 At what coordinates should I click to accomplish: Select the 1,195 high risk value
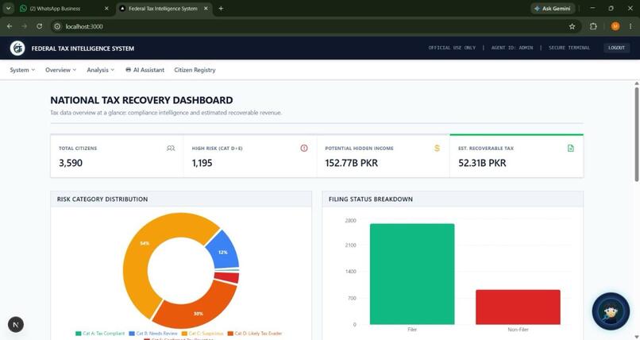(x=202, y=163)
